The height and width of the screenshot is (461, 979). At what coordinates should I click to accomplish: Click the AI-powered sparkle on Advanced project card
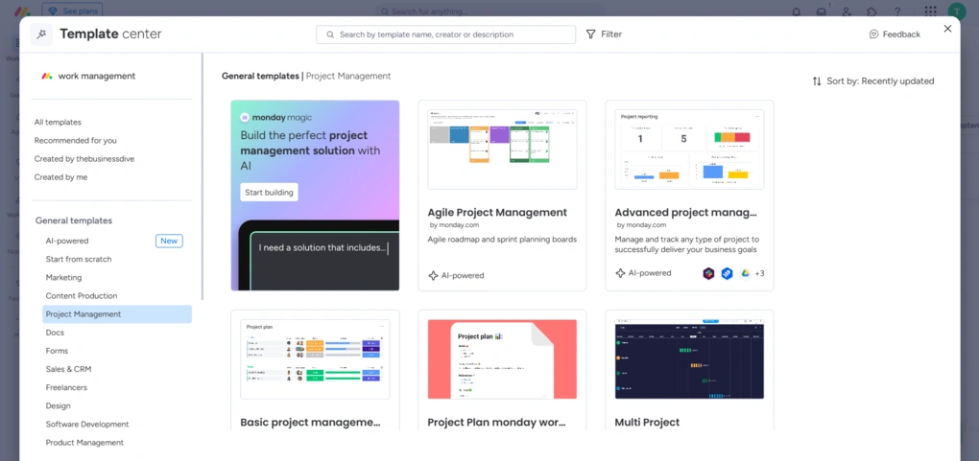(621, 273)
